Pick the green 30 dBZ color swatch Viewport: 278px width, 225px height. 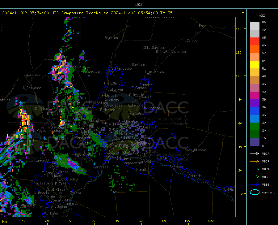tap(255, 127)
